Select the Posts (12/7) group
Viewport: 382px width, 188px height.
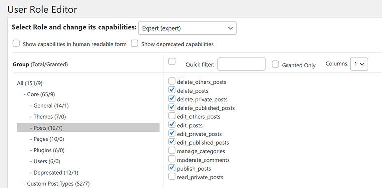[x=88, y=128]
